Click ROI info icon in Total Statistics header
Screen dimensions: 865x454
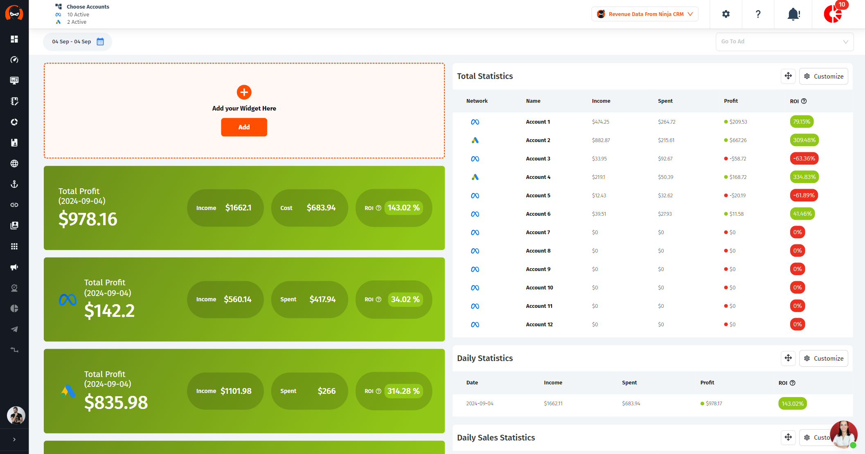(804, 101)
